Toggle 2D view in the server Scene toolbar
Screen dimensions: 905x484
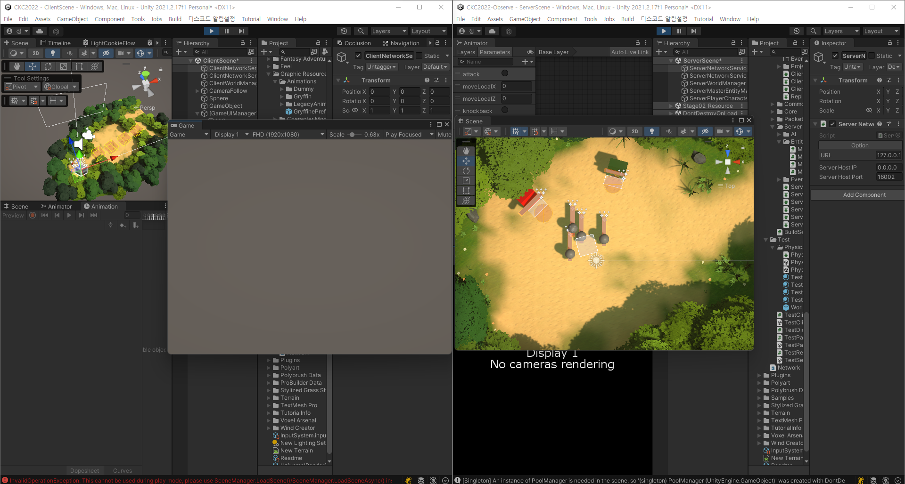click(x=634, y=131)
